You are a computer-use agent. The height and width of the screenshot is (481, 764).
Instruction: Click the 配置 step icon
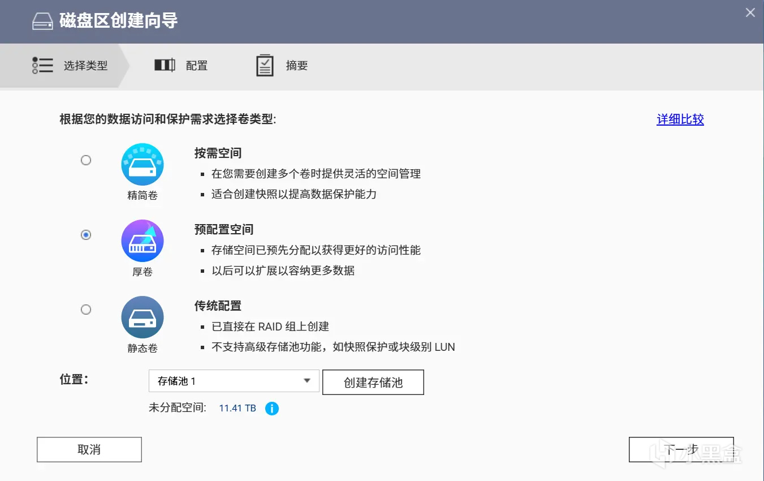click(165, 65)
